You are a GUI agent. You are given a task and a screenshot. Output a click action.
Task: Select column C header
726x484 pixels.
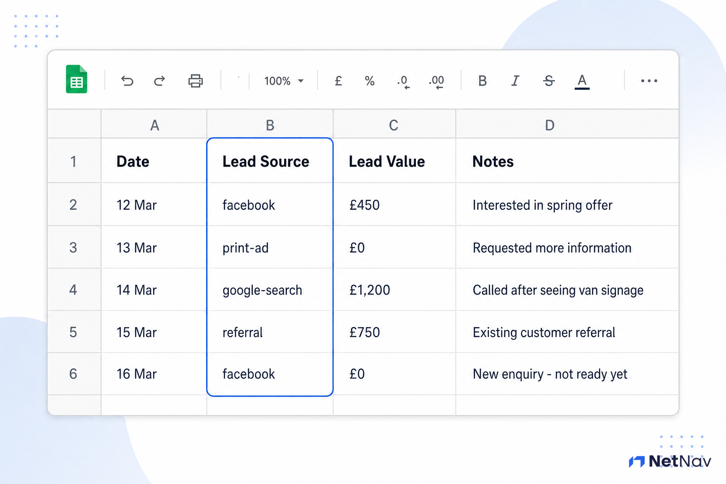(394, 124)
